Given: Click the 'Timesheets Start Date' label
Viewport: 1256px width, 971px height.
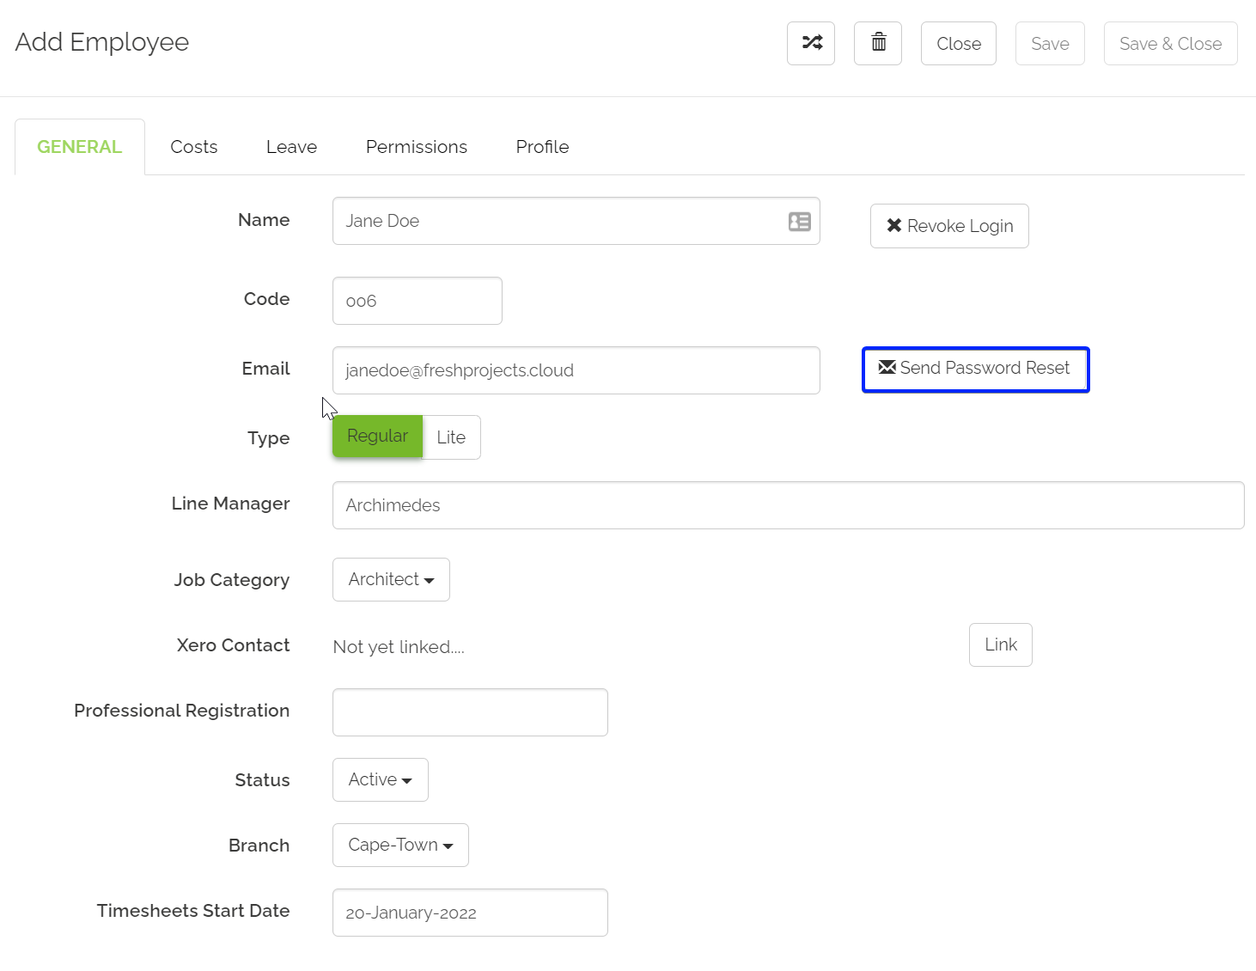Looking at the screenshot, I should [193, 911].
